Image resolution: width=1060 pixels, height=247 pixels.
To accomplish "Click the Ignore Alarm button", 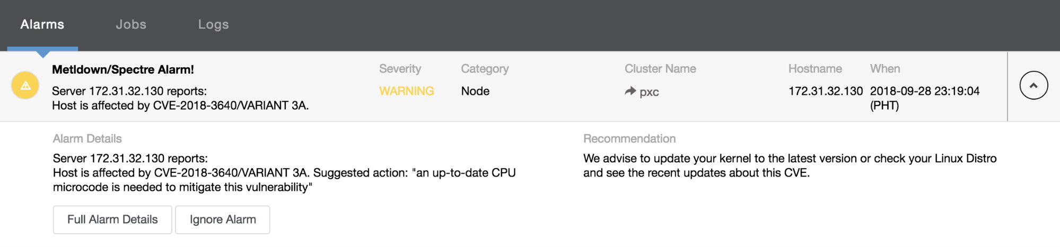I will pyautogui.click(x=223, y=219).
